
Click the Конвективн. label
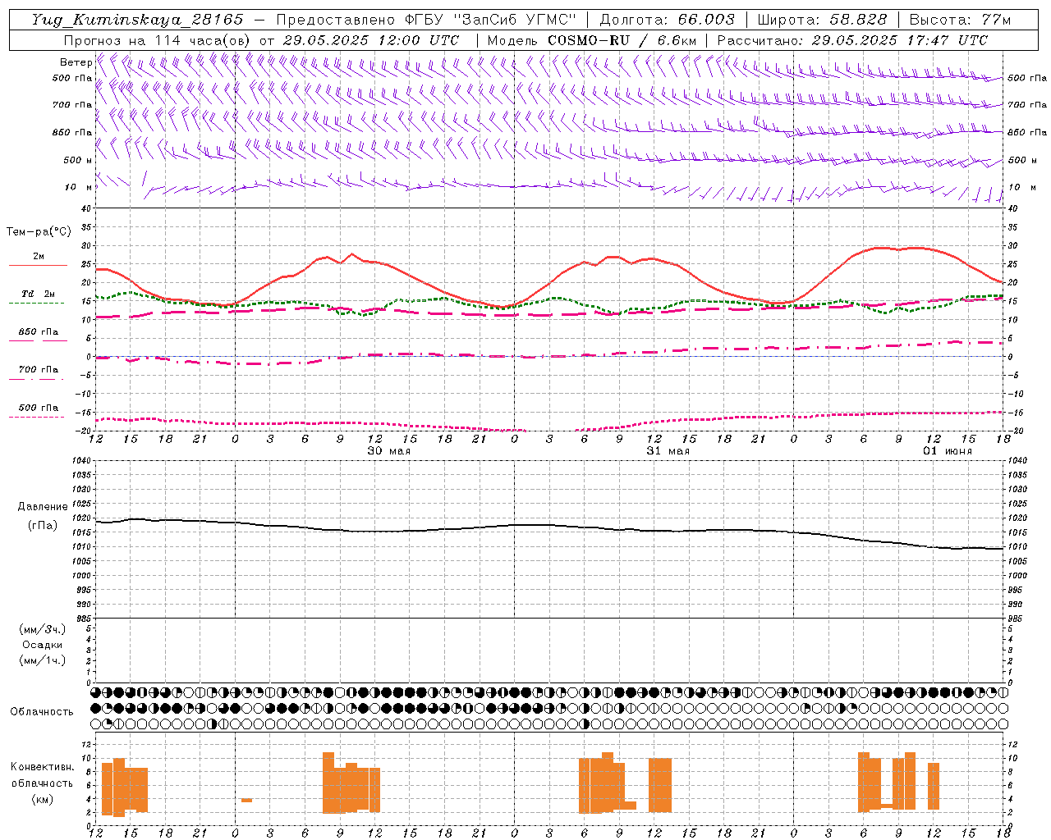[x=42, y=767]
